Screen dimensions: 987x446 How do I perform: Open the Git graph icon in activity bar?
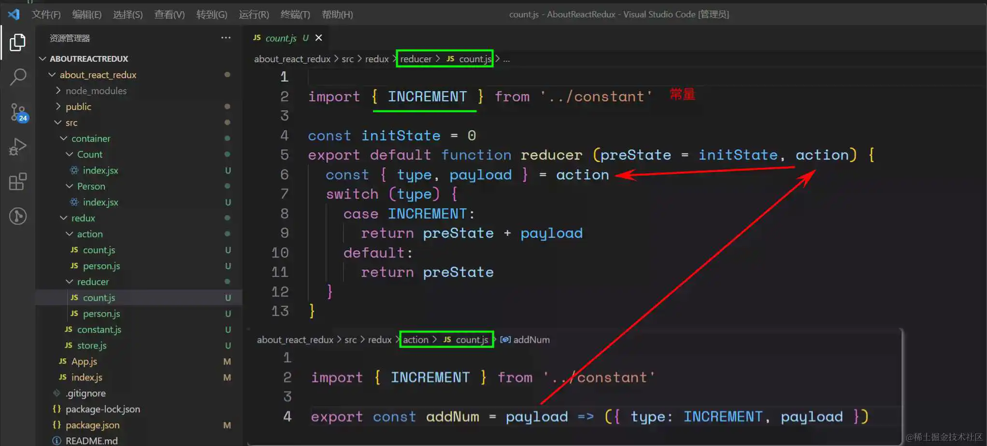(18, 216)
